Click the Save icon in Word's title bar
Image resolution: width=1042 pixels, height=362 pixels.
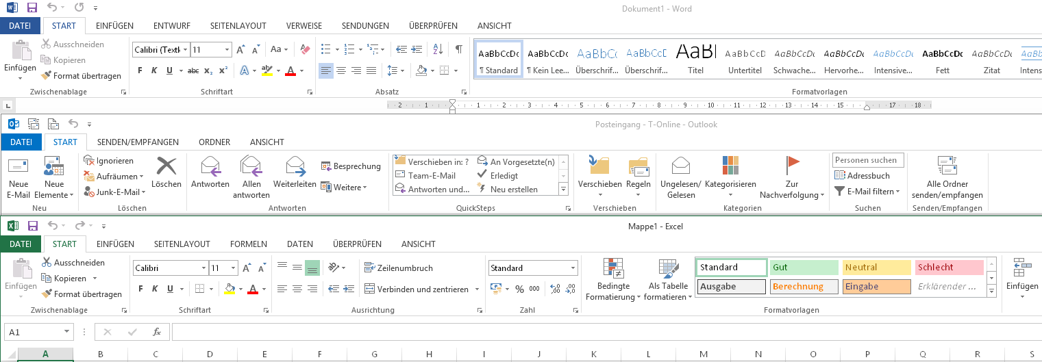tap(32, 8)
